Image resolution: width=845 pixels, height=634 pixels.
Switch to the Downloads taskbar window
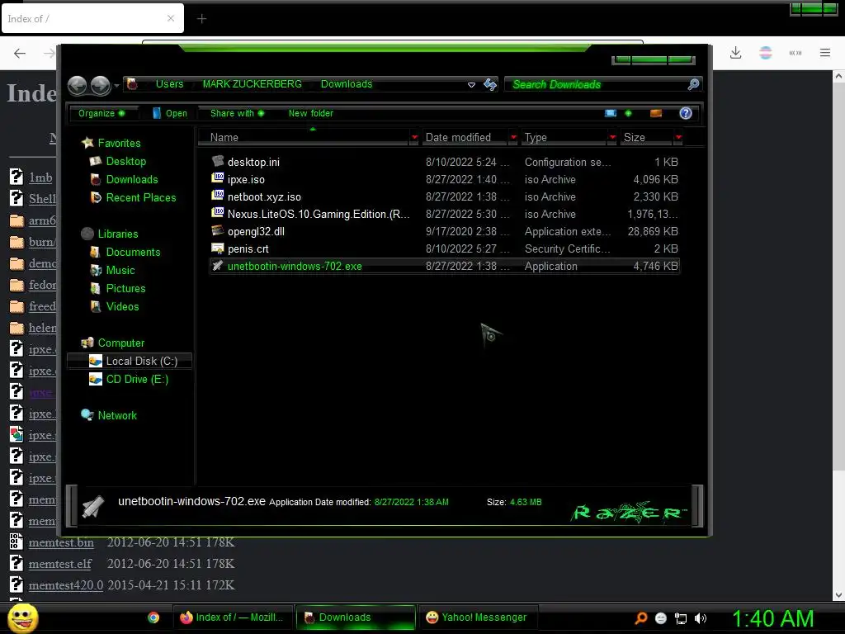click(x=356, y=617)
